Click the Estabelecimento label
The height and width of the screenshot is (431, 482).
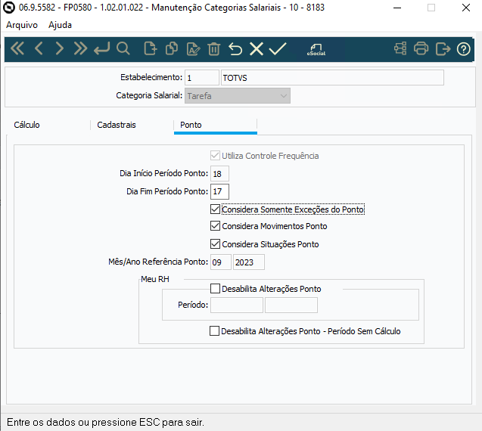pos(151,77)
